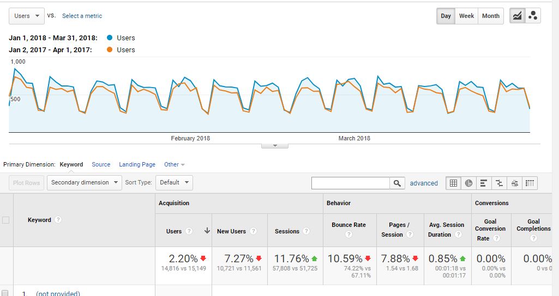The image size is (559, 296).
Task: Check the checkbox for (not provided) row
Action: 4,293
